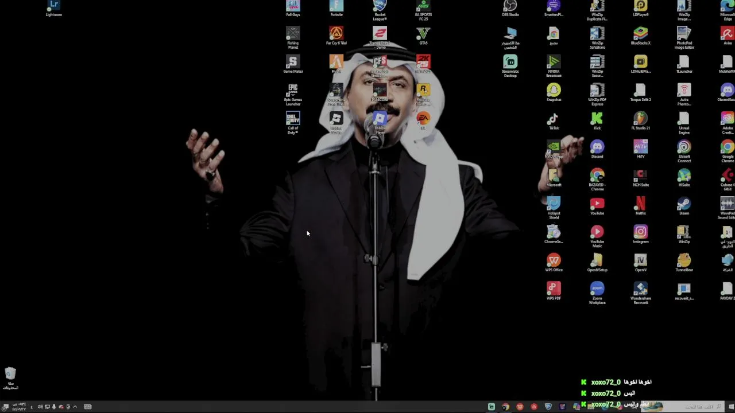Launch FL Studio 21 shortcut
This screenshot has height=413, width=735.
pyautogui.click(x=640, y=121)
